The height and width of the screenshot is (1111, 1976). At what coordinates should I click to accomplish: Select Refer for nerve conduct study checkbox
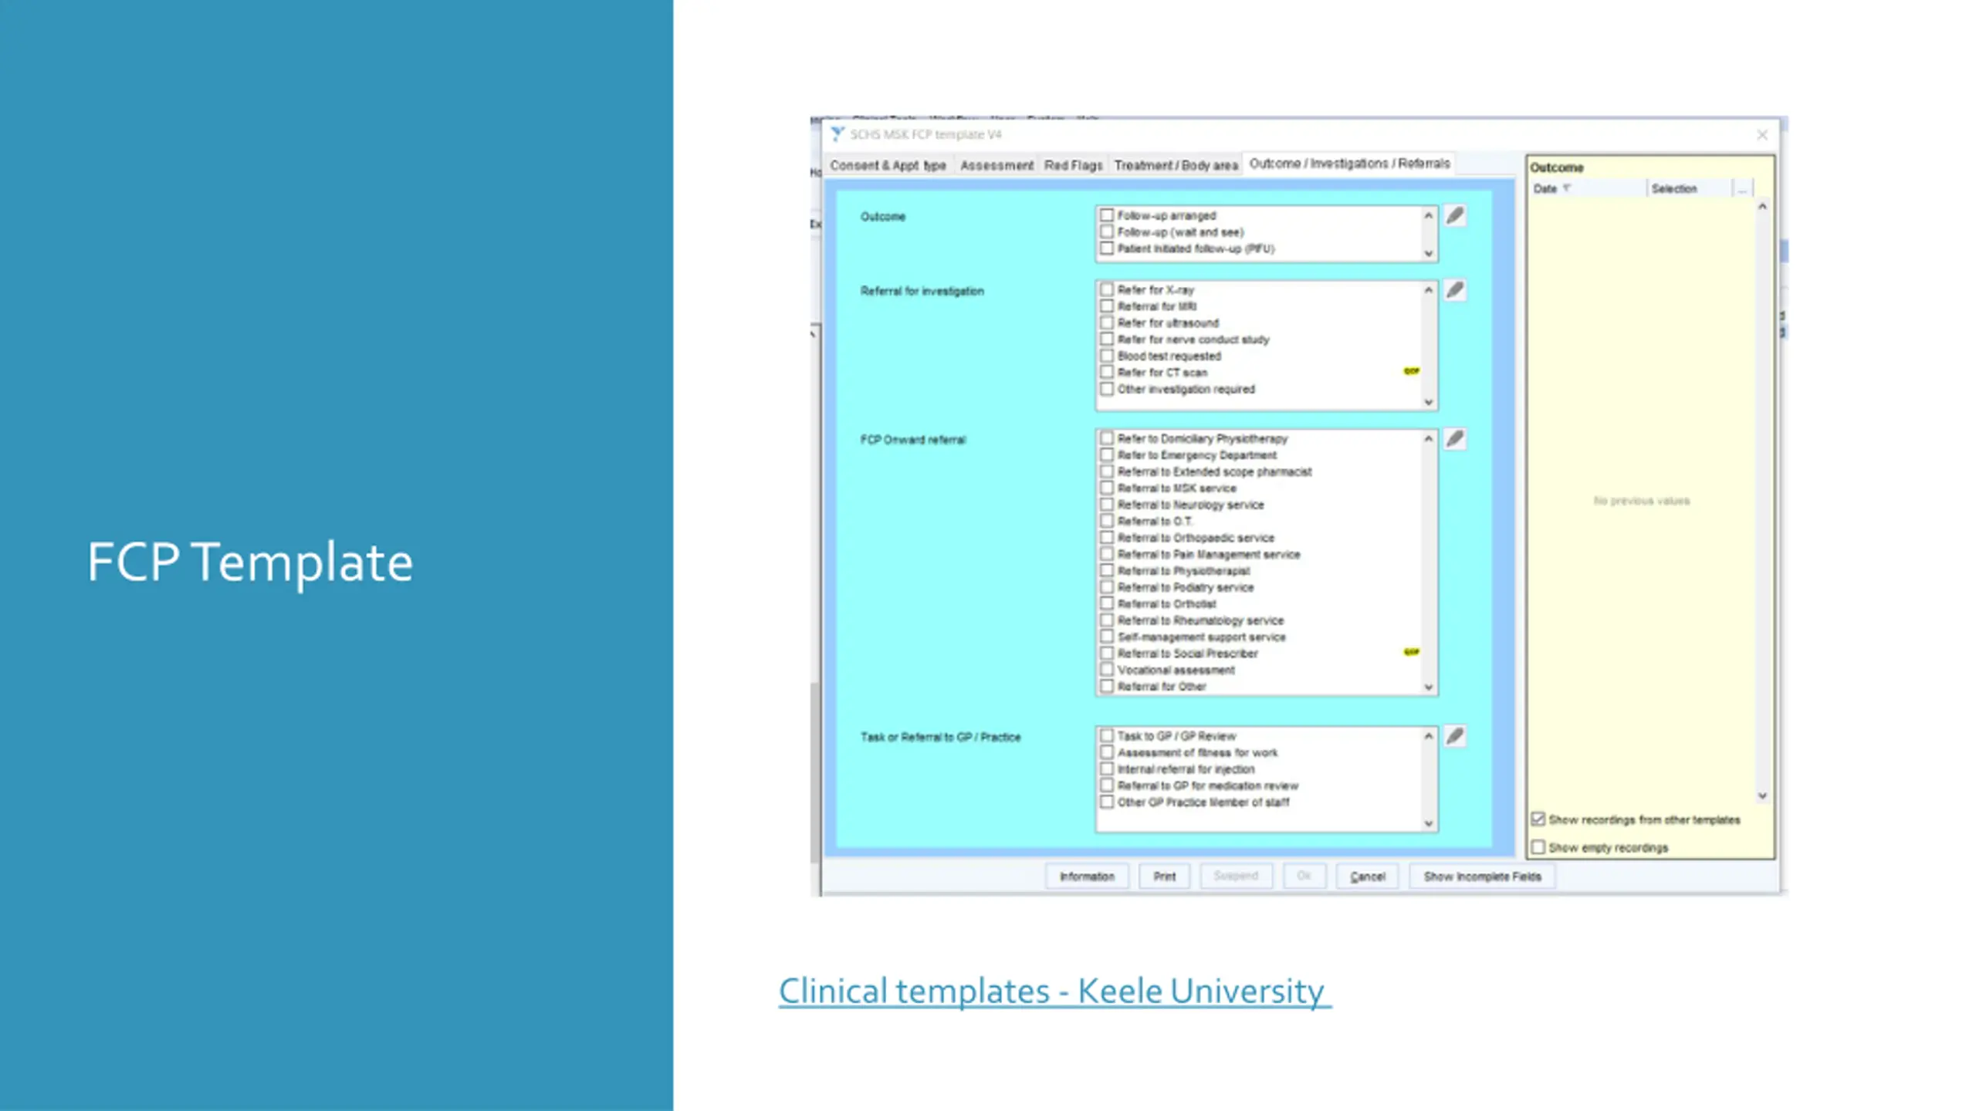(x=1107, y=339)
